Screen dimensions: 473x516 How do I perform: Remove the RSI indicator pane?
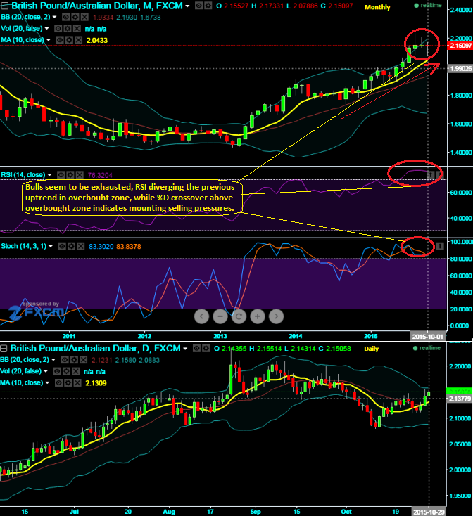80,175
